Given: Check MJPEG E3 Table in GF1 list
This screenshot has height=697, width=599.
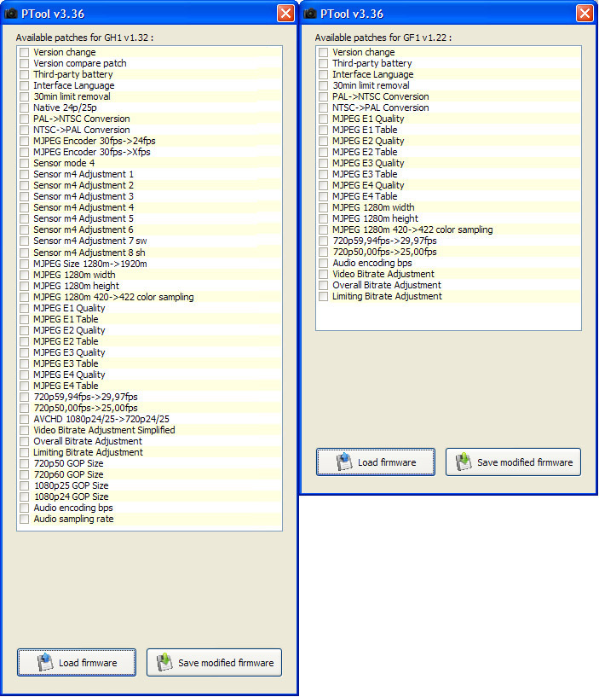Looking at the screenshot, I should pos(324,175).
